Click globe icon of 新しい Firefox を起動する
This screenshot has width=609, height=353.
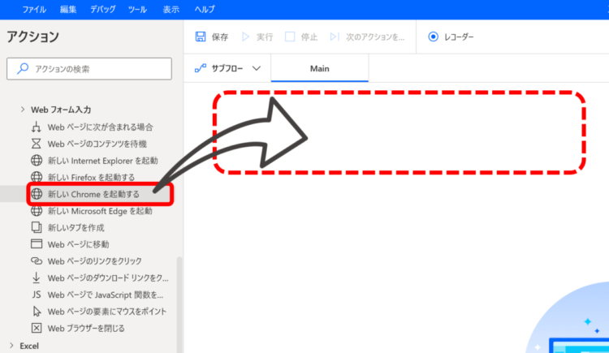37,177
